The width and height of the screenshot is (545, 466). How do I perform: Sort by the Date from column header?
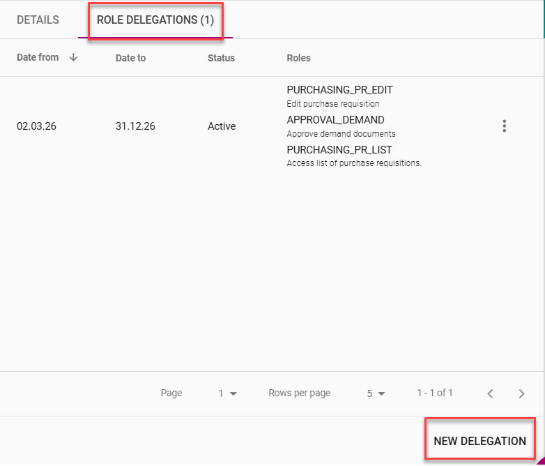pyautogui.click(x=38, y=58)
